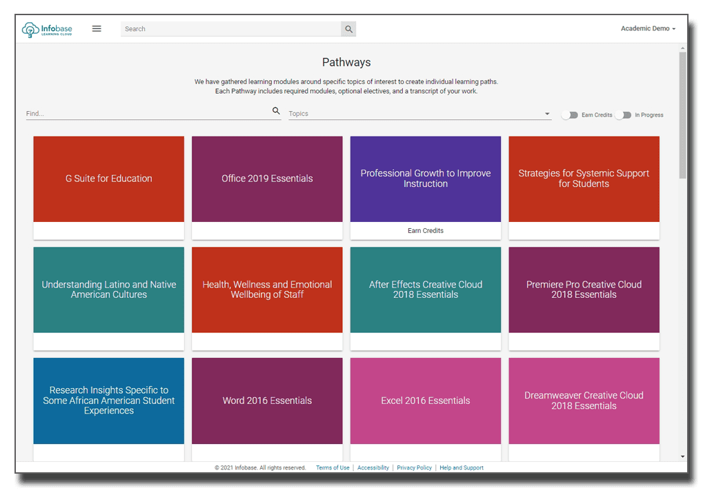Screen dimensions: 712x504
Task: Click the scrollbar up arrow
Action: click(x=682, y=48)
